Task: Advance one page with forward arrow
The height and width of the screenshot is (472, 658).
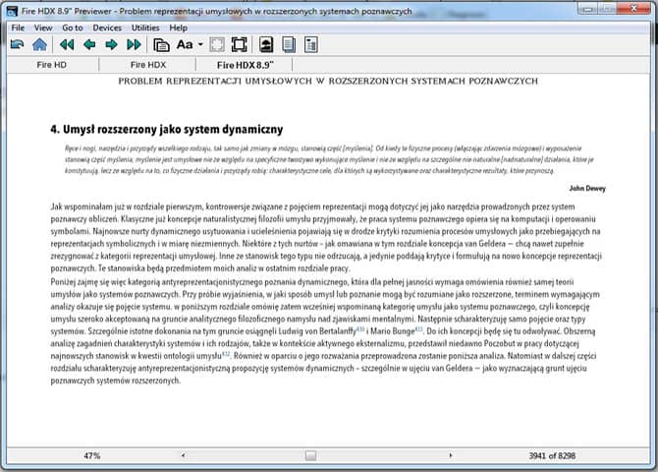Action: point(111,44)
